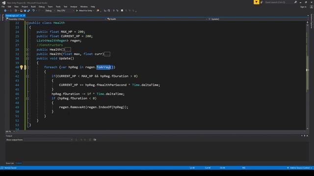Open the Debug menu
Viewport: 314px width, 176px height.
42,7
